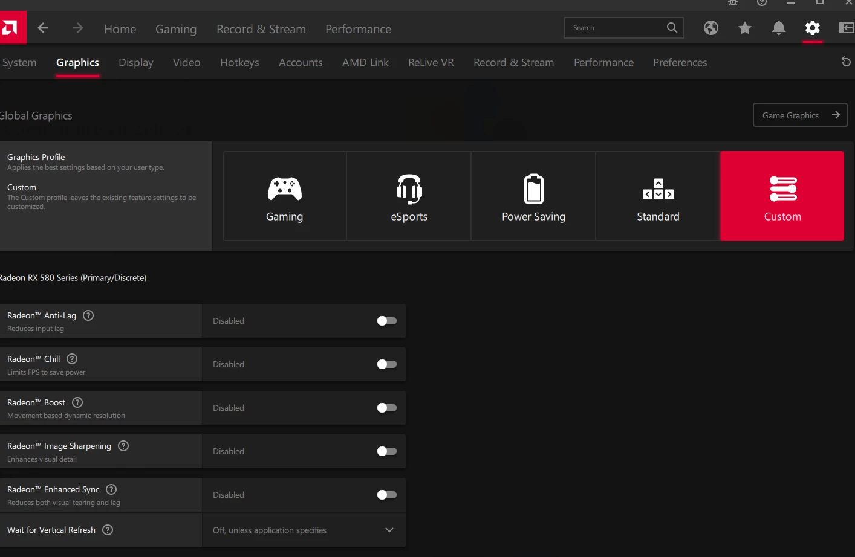This screenshot has width=855, height=557.
Task: Open the Home menu
Action: pyautogui.click(x=120, y=29)
